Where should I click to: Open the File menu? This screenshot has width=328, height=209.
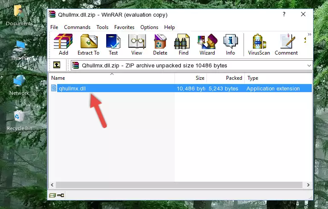click(54, 27)
